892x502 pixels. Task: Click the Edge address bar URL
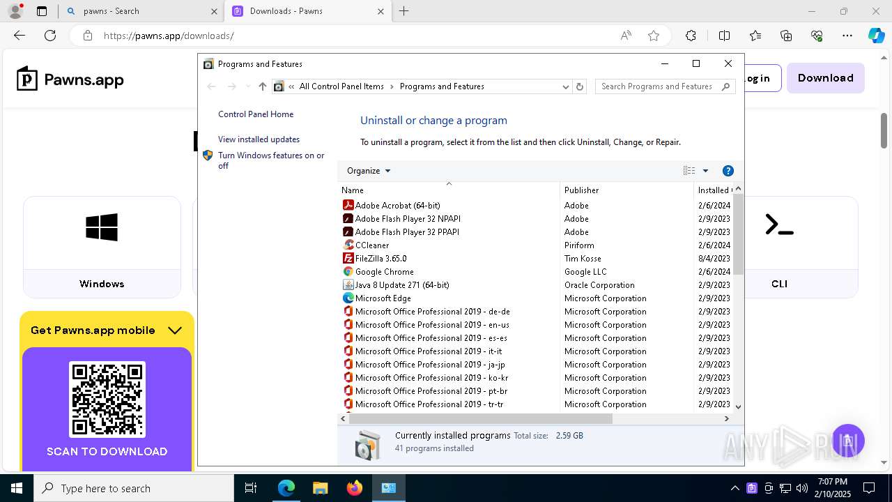click(169, 36)
